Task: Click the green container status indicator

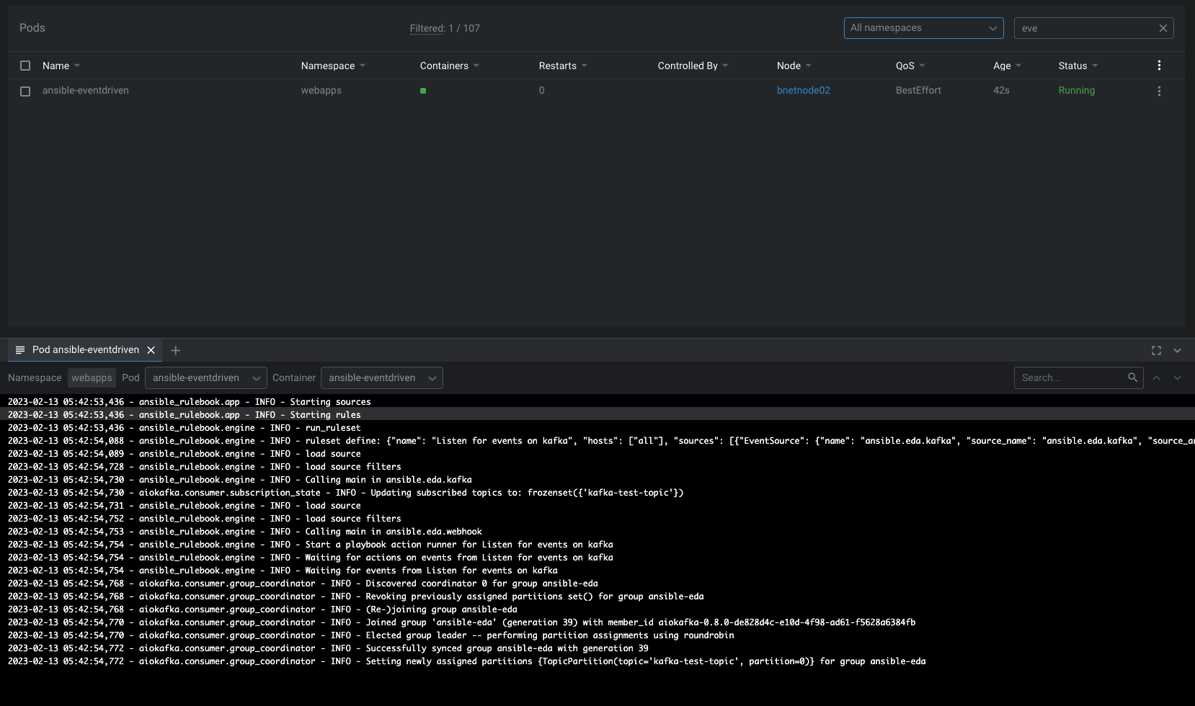Action: [x=423, y=91]
